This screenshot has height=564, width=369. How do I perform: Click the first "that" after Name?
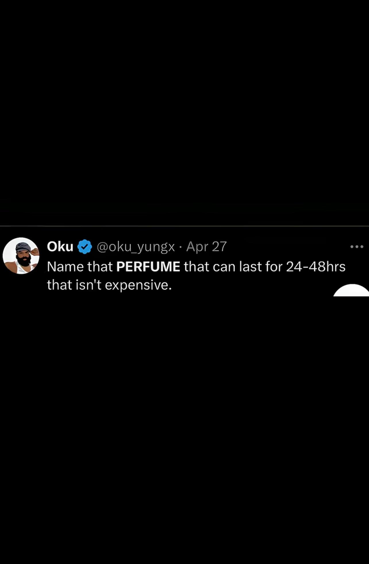coord(100,267)
